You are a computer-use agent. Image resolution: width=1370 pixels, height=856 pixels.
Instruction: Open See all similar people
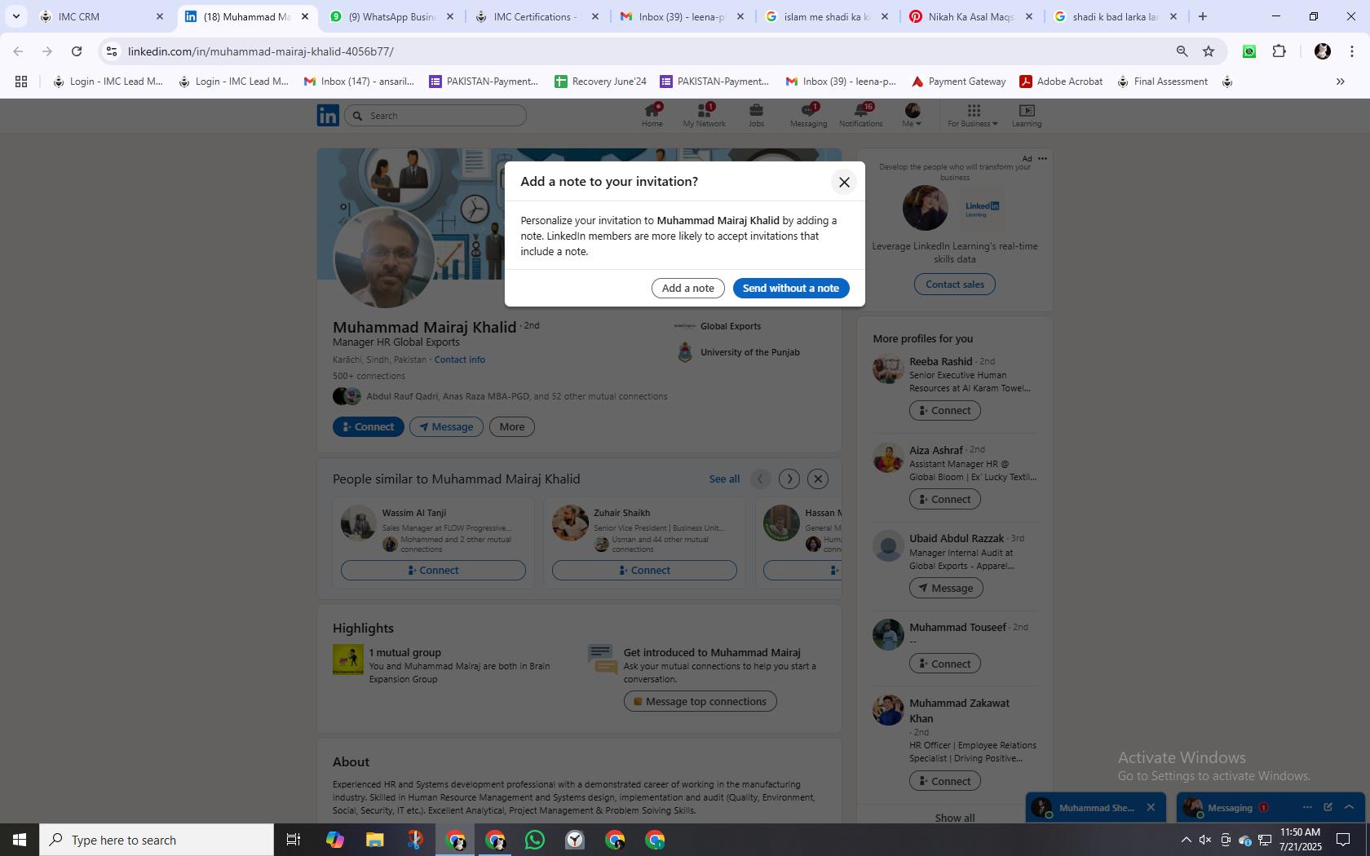(x=724, y=479)
